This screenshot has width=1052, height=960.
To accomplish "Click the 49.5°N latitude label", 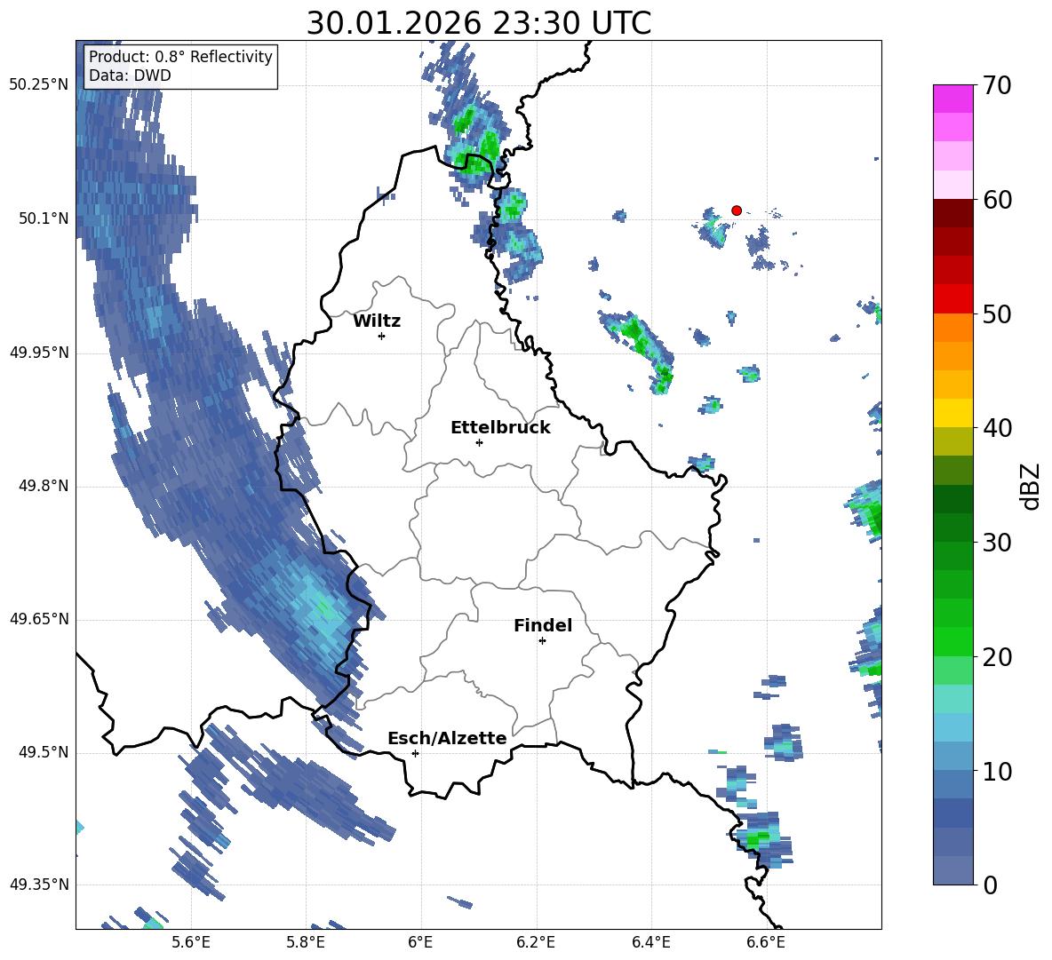I will pyautogui.click(x=44, y=752).
